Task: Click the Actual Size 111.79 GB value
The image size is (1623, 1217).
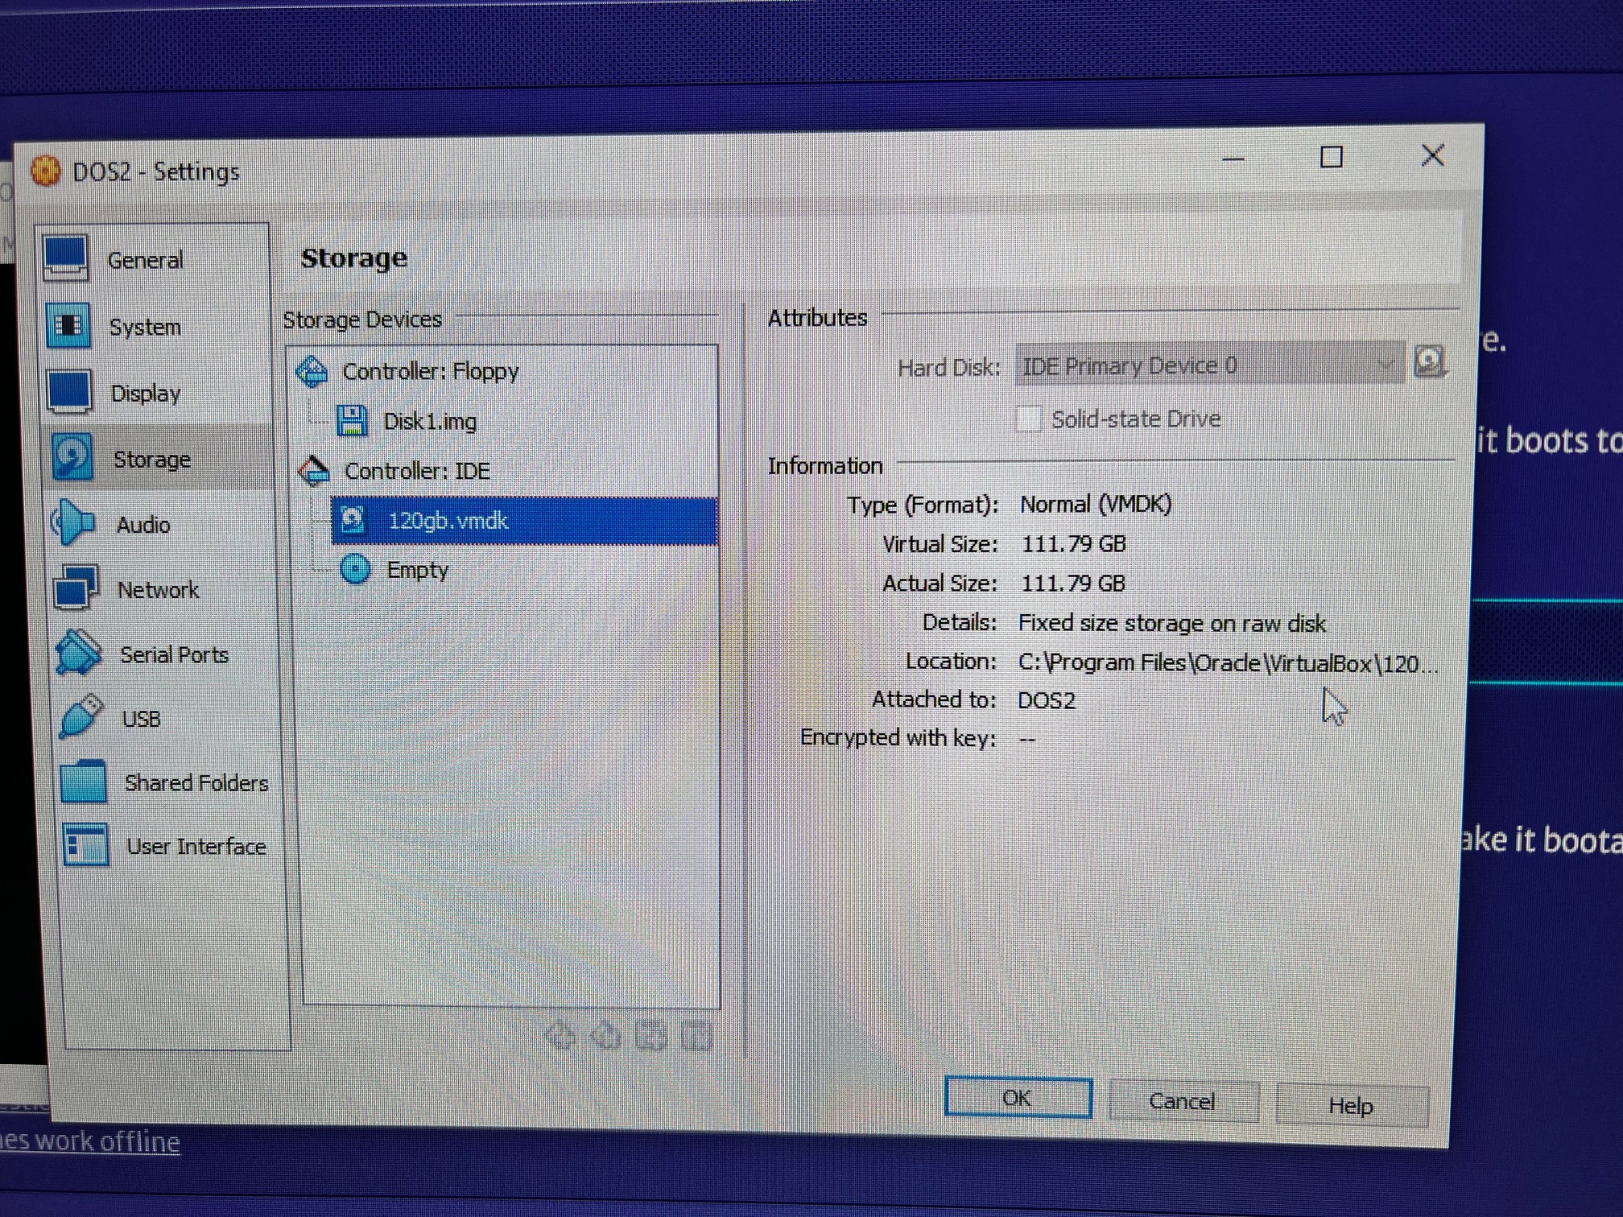Action: point(1072,584)
